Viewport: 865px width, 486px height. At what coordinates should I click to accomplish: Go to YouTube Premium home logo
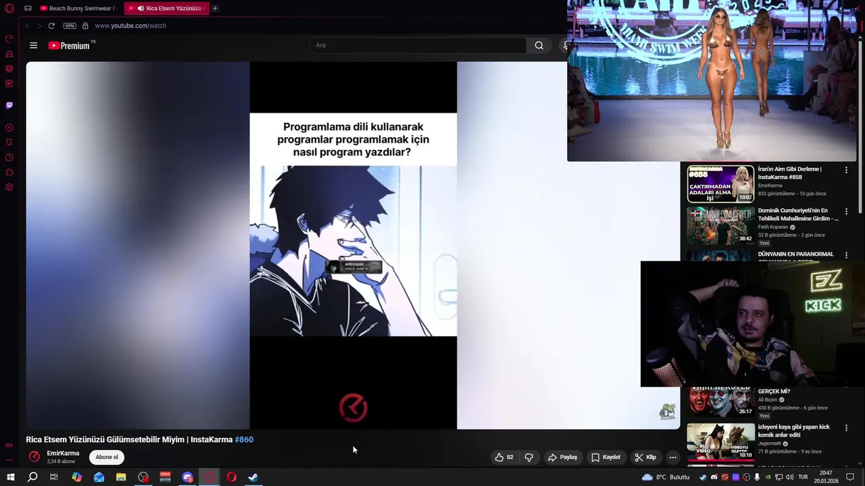[69, 45]
